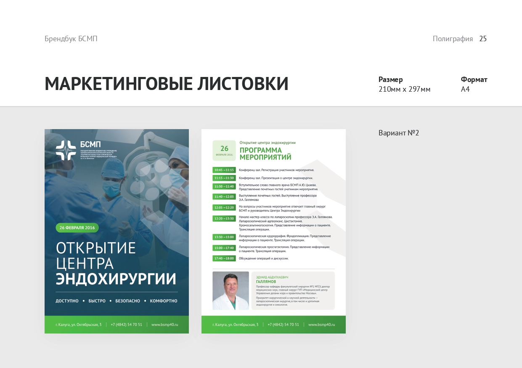The width and height of the screenshot is (522, 368).
Task: Click the 11:40–12:05 time label
Action: point(224,196)
